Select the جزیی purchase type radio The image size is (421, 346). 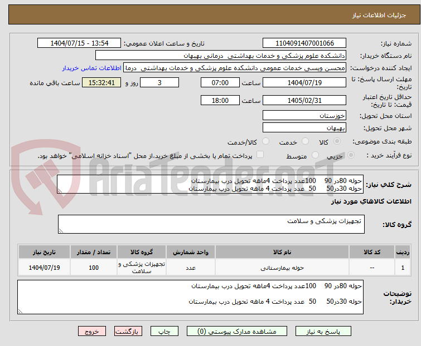pyautogui.click(x=351, y=155)
